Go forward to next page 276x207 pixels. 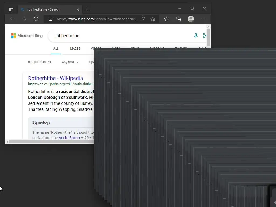[24, 19]
